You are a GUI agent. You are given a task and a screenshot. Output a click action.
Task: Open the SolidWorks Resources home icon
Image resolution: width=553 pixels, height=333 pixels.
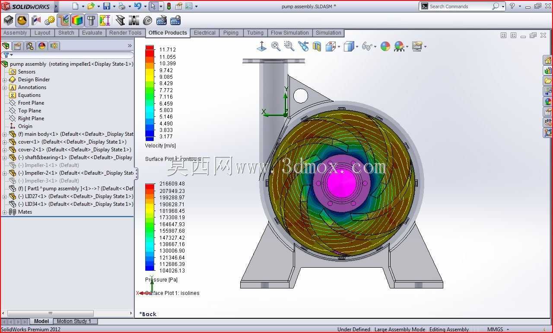point(548,60)
